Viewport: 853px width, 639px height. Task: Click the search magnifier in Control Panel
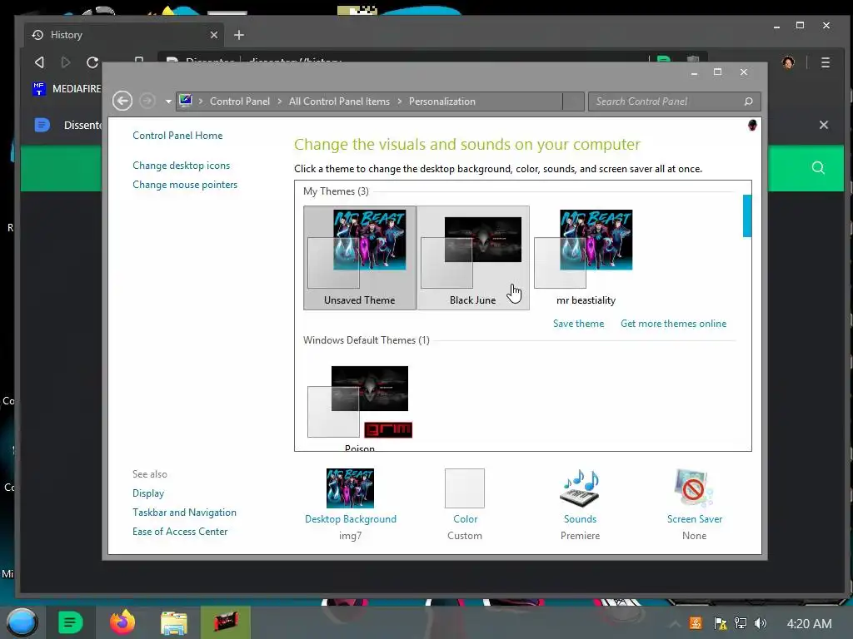click(749, 102)
